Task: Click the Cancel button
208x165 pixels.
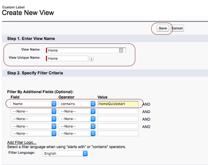Action: pyautogui.click(x=177, y=28)
